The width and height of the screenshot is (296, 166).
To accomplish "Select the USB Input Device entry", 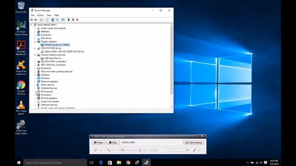I will (x=53, y=58).
